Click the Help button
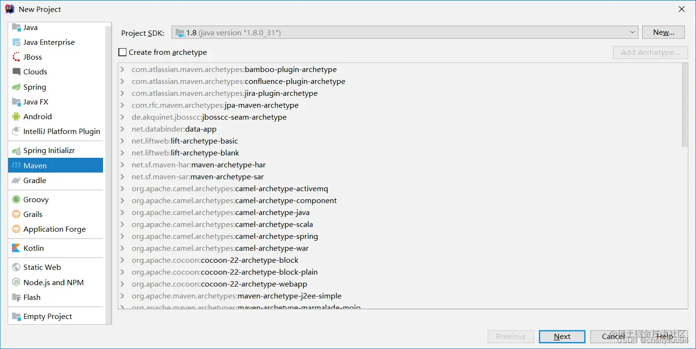Screen dimensions: 696x349 point(665,336)
